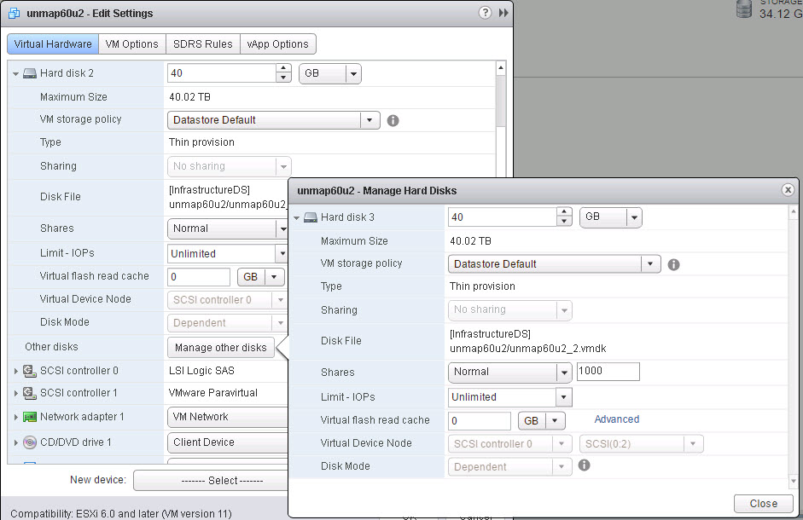This screenshot has height=520, width=803.
Task: Click Hard disk 3 SCSI controller 0 node dropdown
Action: (x=509, y=444)
